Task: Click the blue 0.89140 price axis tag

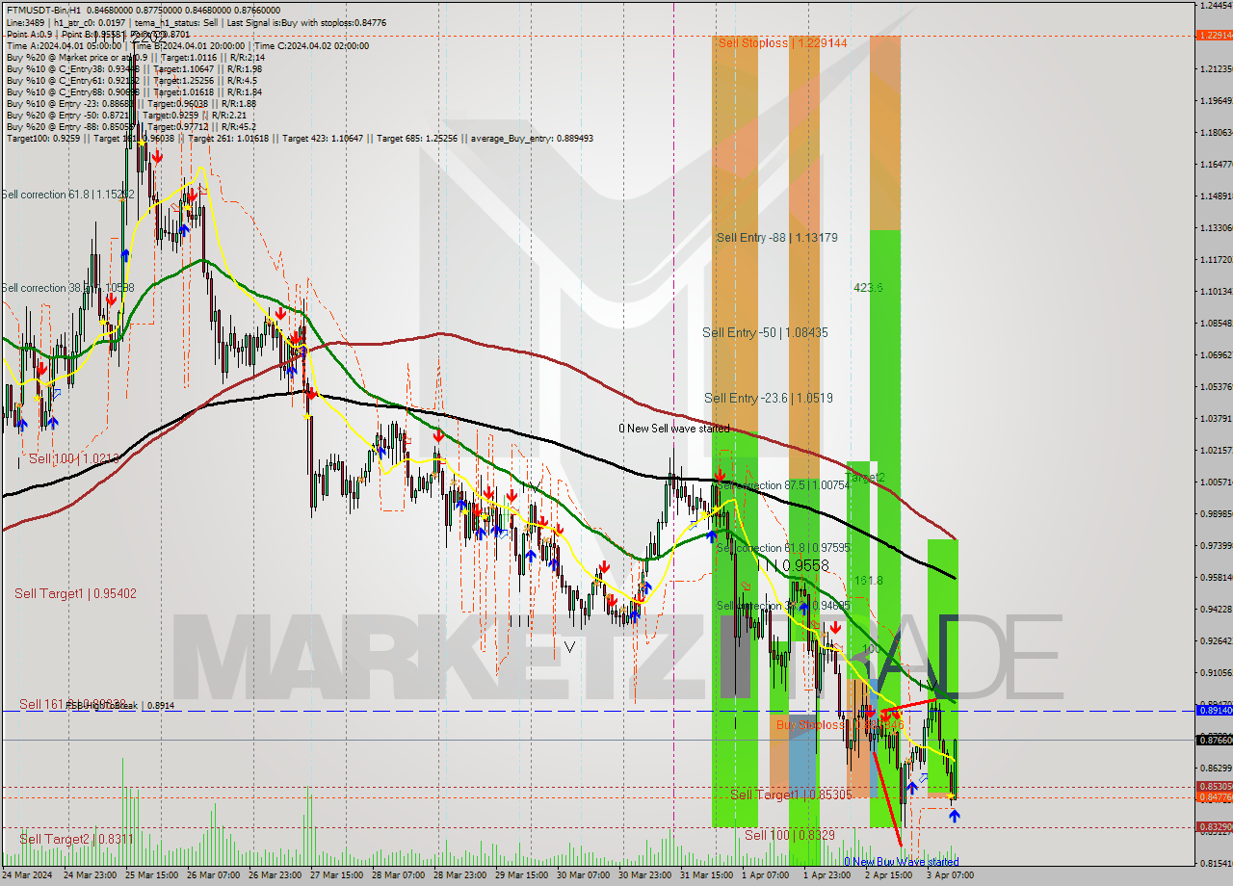Action: coord(1214,711)
